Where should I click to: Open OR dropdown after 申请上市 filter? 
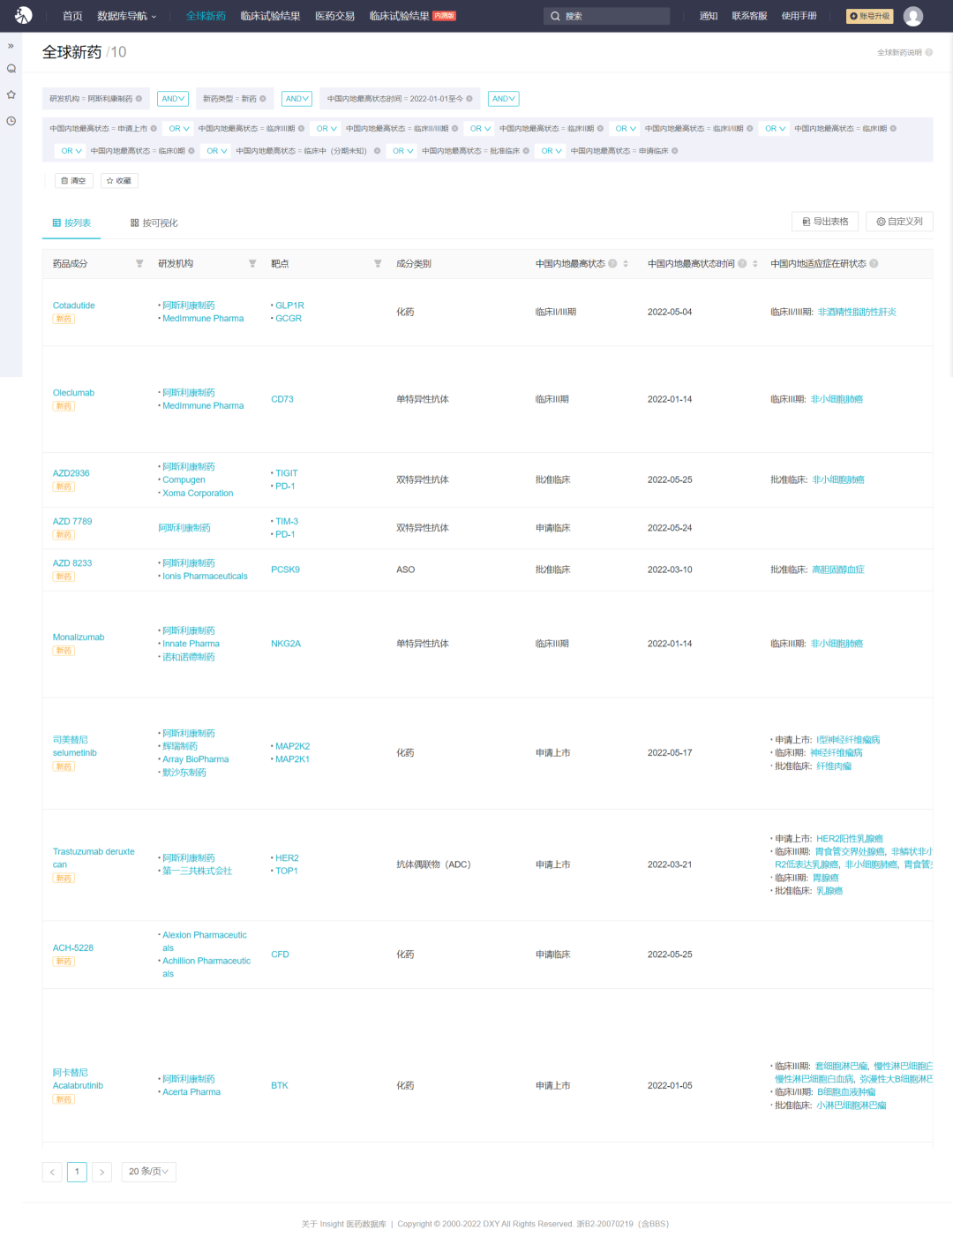[x=179, y=129]
